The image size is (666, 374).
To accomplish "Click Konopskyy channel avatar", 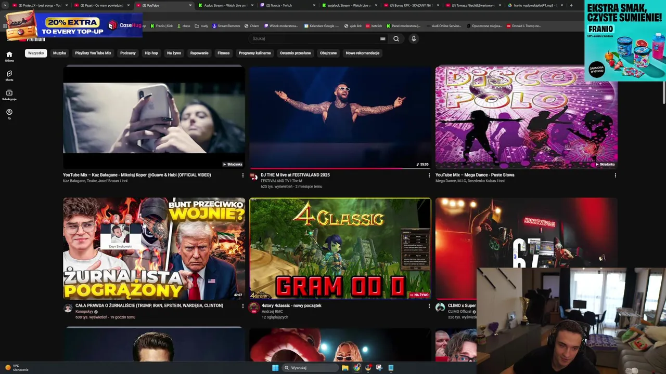I will 68,308.
